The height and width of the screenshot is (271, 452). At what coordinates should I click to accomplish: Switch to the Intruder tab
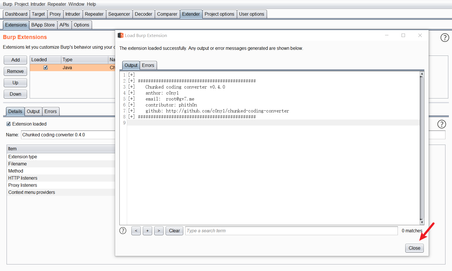coord(73,14)
